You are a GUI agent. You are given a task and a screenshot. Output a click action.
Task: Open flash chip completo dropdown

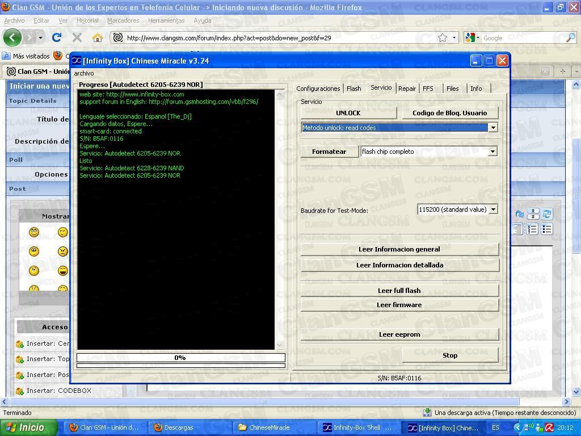(x=492, y=152)
